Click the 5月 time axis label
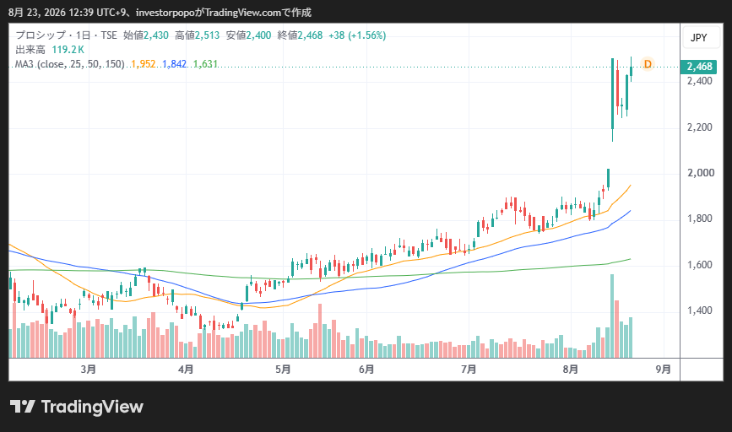The height and width of the screenshot is (432, 732). coord(283,370)
